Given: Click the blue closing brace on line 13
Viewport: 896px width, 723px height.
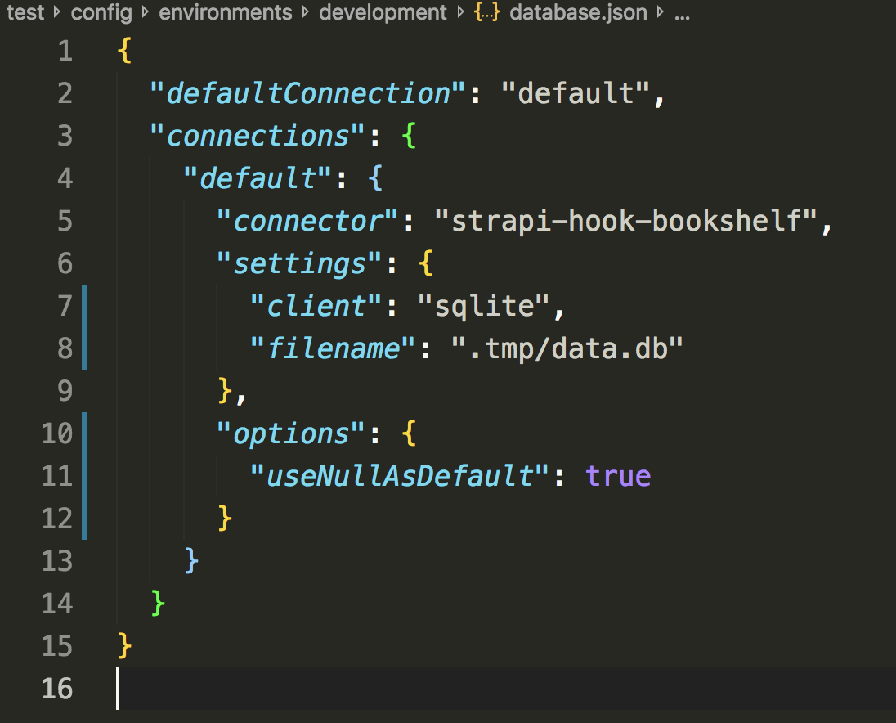Looking at the screenshot, I should [191, 561].
